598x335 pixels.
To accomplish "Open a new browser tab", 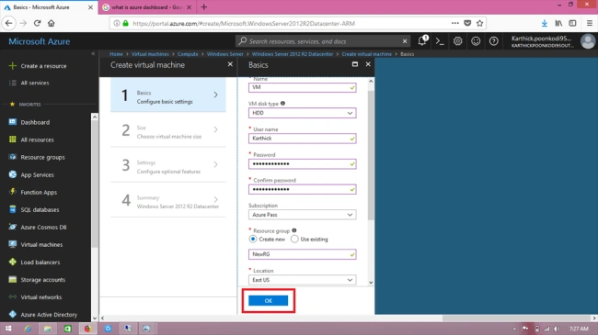I will click(x=203, y=6).
